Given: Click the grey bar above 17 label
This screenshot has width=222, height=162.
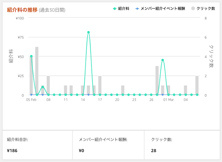Looking at the screenshot, I should click(100, 85).
